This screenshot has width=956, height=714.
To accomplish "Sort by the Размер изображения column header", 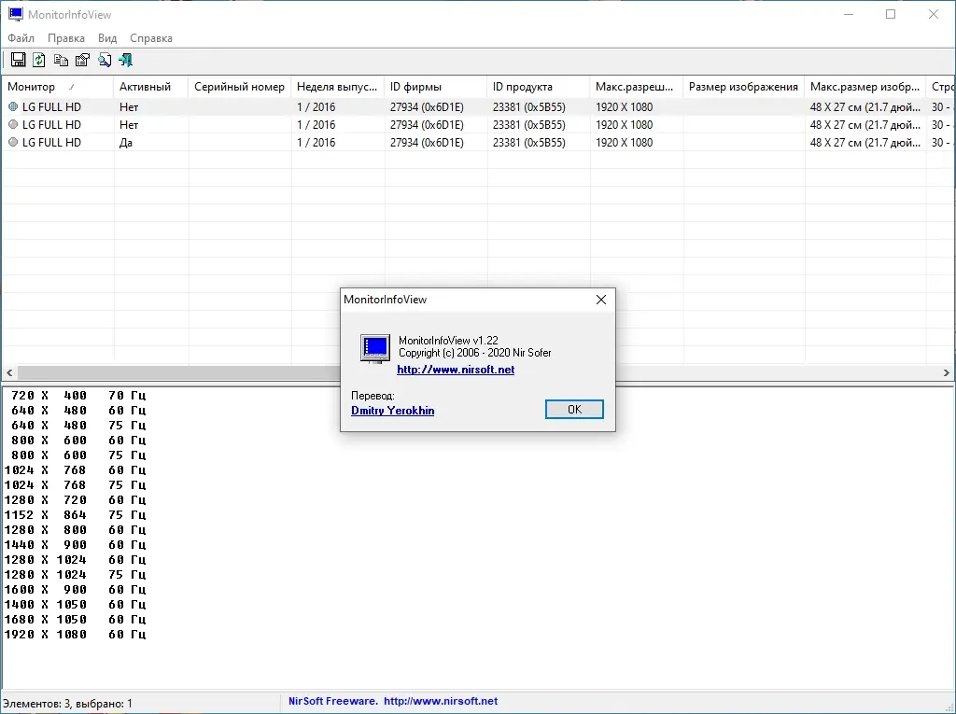I will pos(744,87).
